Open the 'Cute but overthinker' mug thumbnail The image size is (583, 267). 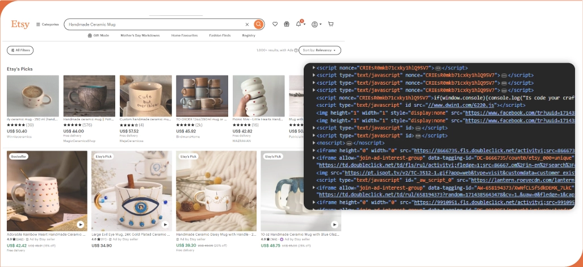click(x=146, y=96)
